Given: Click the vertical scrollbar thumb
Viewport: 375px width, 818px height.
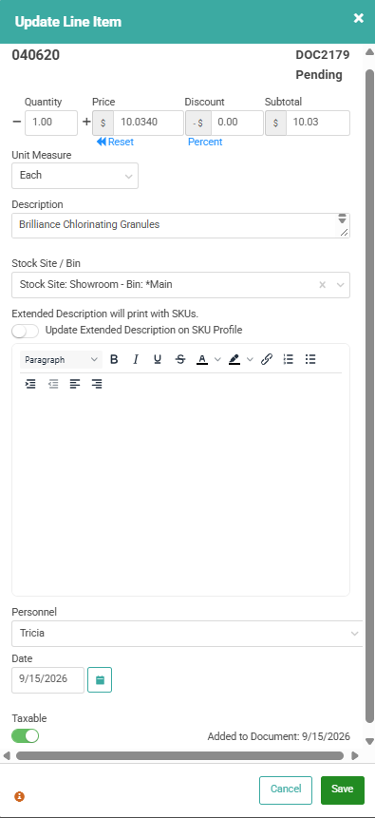Looking at the screenshot, I should [370, 396].
